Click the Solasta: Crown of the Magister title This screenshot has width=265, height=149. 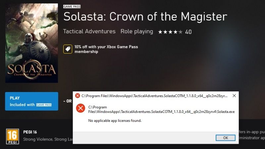coord(145,17)
